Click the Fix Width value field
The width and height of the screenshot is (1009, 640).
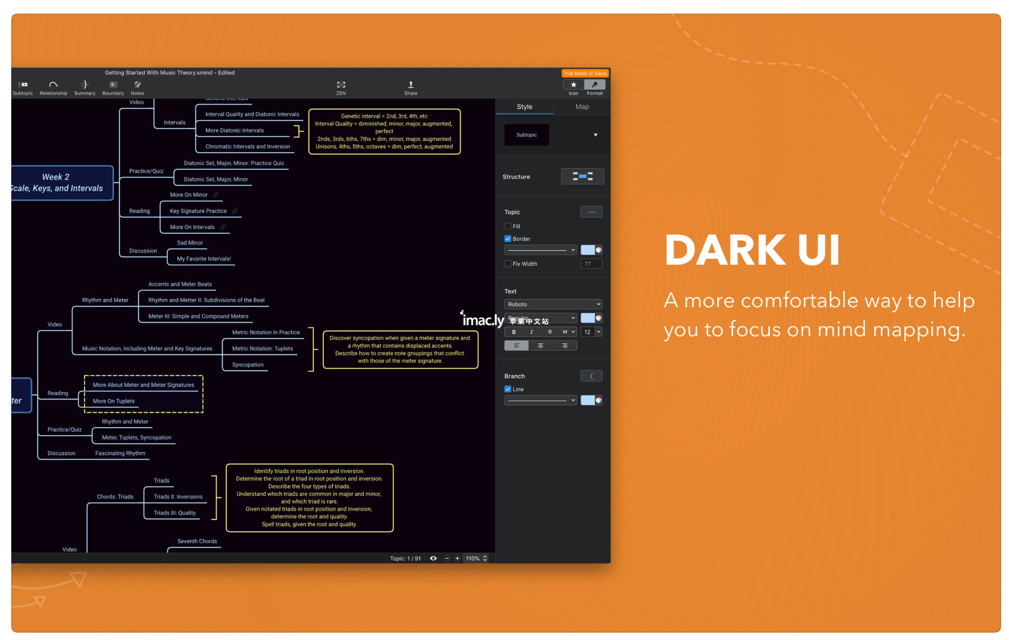point(591,264)
